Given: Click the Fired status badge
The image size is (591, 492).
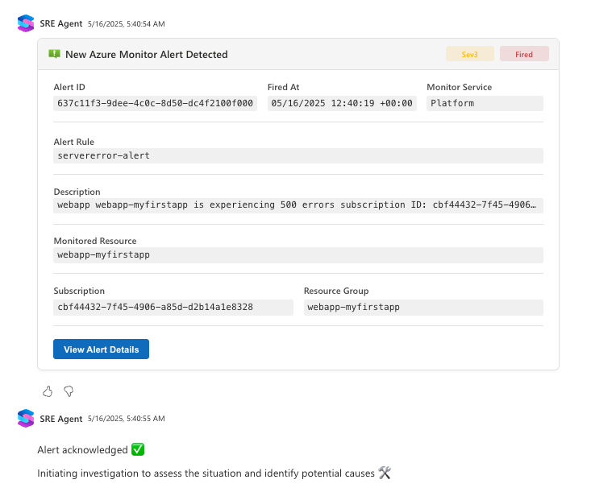Looking at the screenshot, I should point(524,54).
